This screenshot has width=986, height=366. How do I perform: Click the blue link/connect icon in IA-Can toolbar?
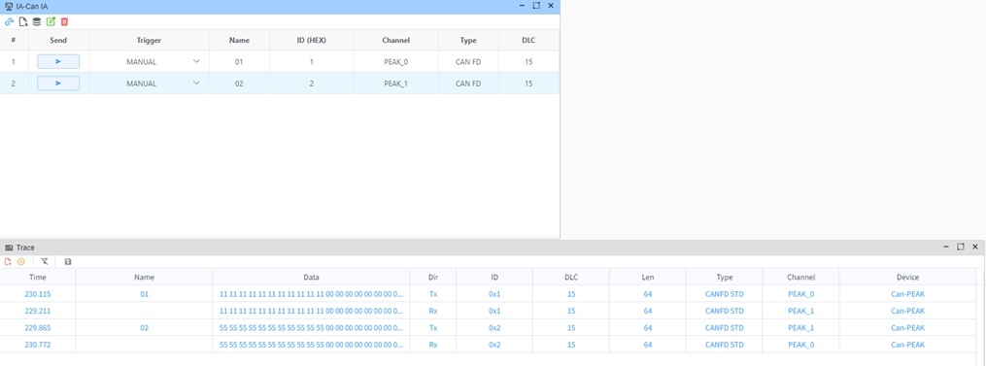tap(9, 21)
